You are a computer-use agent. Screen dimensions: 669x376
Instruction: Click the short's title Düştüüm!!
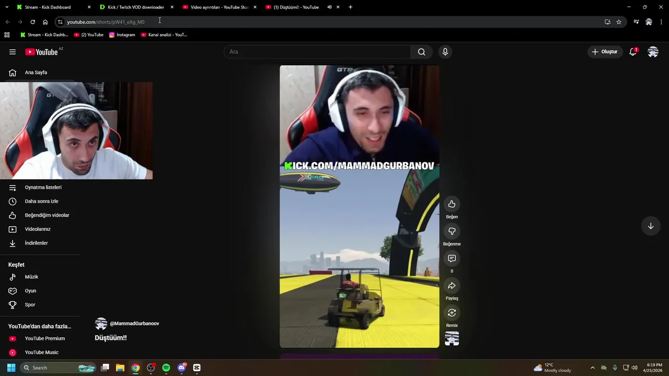111,338
